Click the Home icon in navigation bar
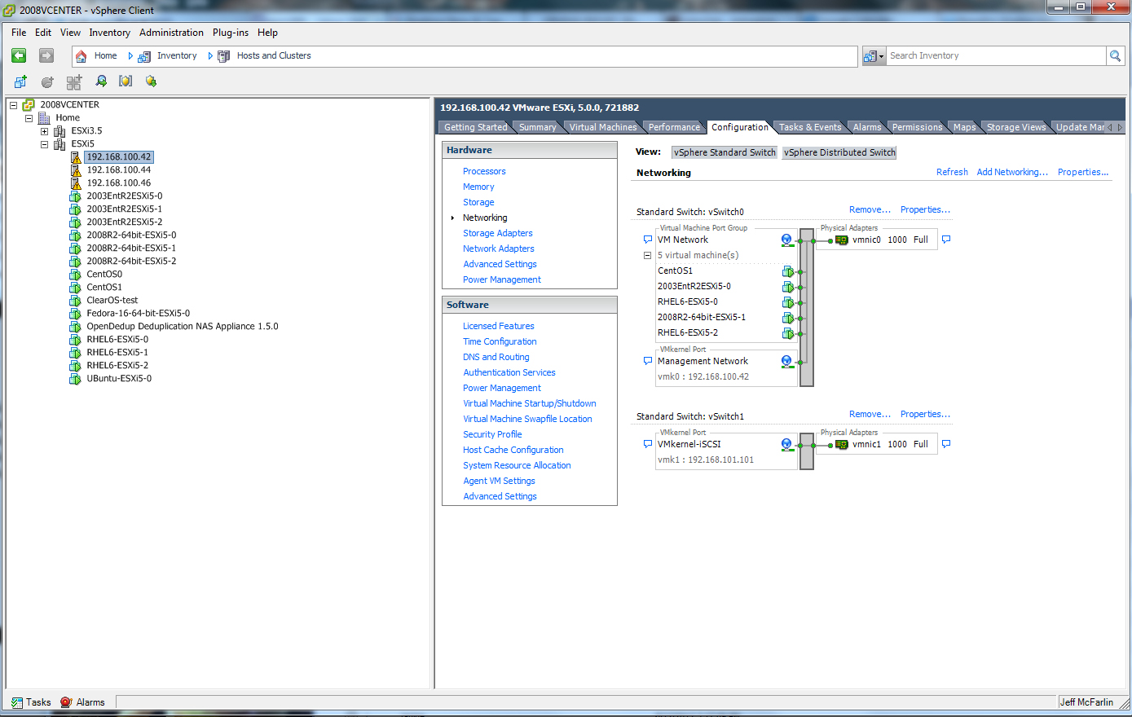This screenshot has height=717, width=1132. pos(82,55)
